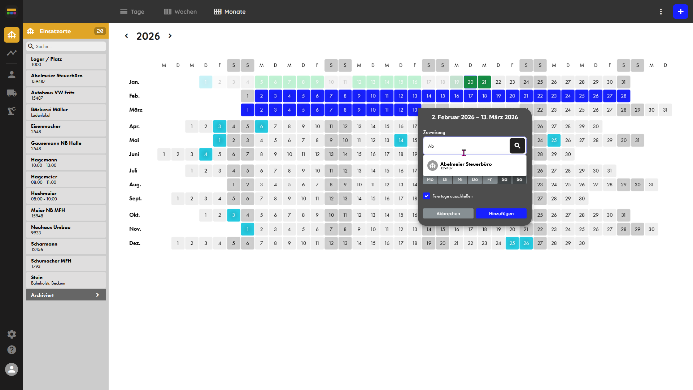This screenshot has width=693, height=390.
Task: Open the crane equipment icon
Action: pyautogui.click(x=12, y=111)
